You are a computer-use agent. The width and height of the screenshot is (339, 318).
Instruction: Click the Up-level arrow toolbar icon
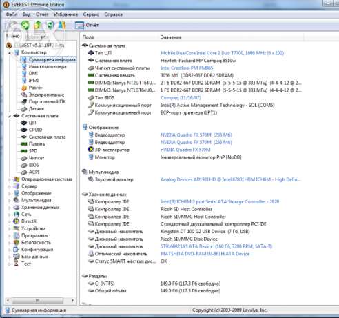click(38, 25)
